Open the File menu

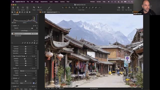[28, 2]
